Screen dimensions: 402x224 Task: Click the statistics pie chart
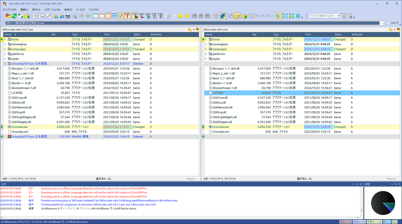pyautogui.click(x=383, y=204)
